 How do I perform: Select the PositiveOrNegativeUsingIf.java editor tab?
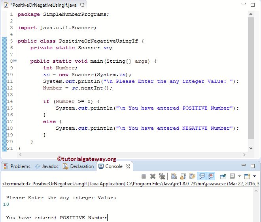point(43,5)
